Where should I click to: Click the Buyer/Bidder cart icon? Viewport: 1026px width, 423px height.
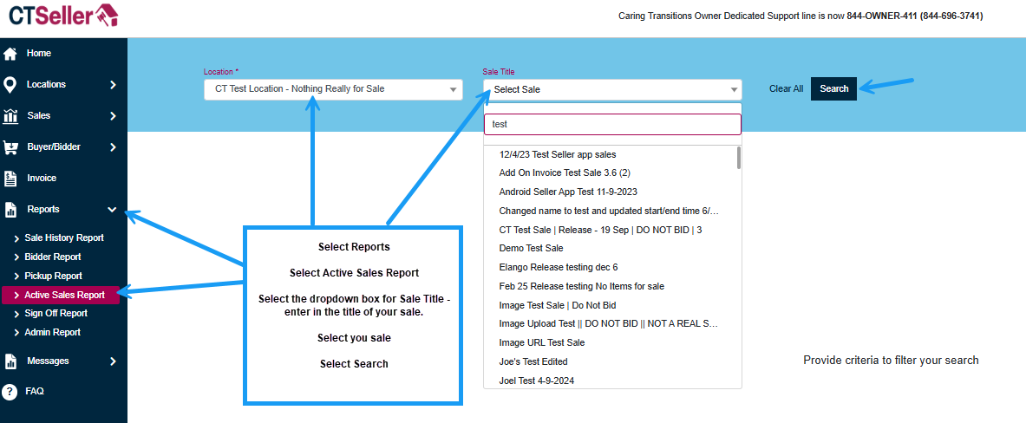[x=10, y=147]
